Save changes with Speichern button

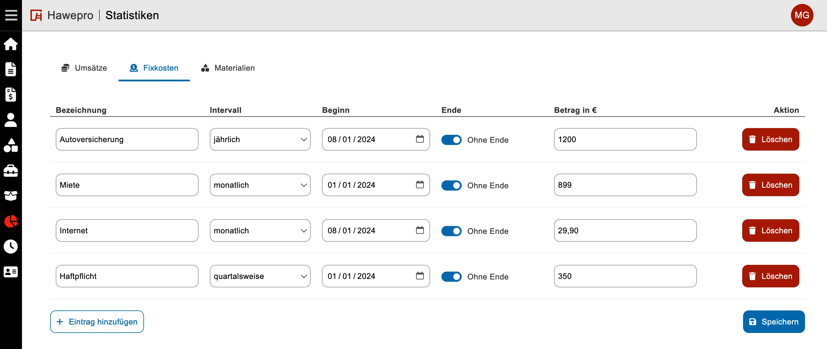pyautogui.click(x=774, y=321)
